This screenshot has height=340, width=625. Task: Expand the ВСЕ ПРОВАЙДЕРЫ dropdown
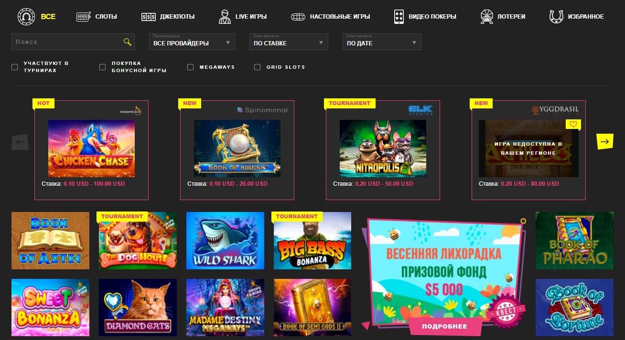[192, 42]
